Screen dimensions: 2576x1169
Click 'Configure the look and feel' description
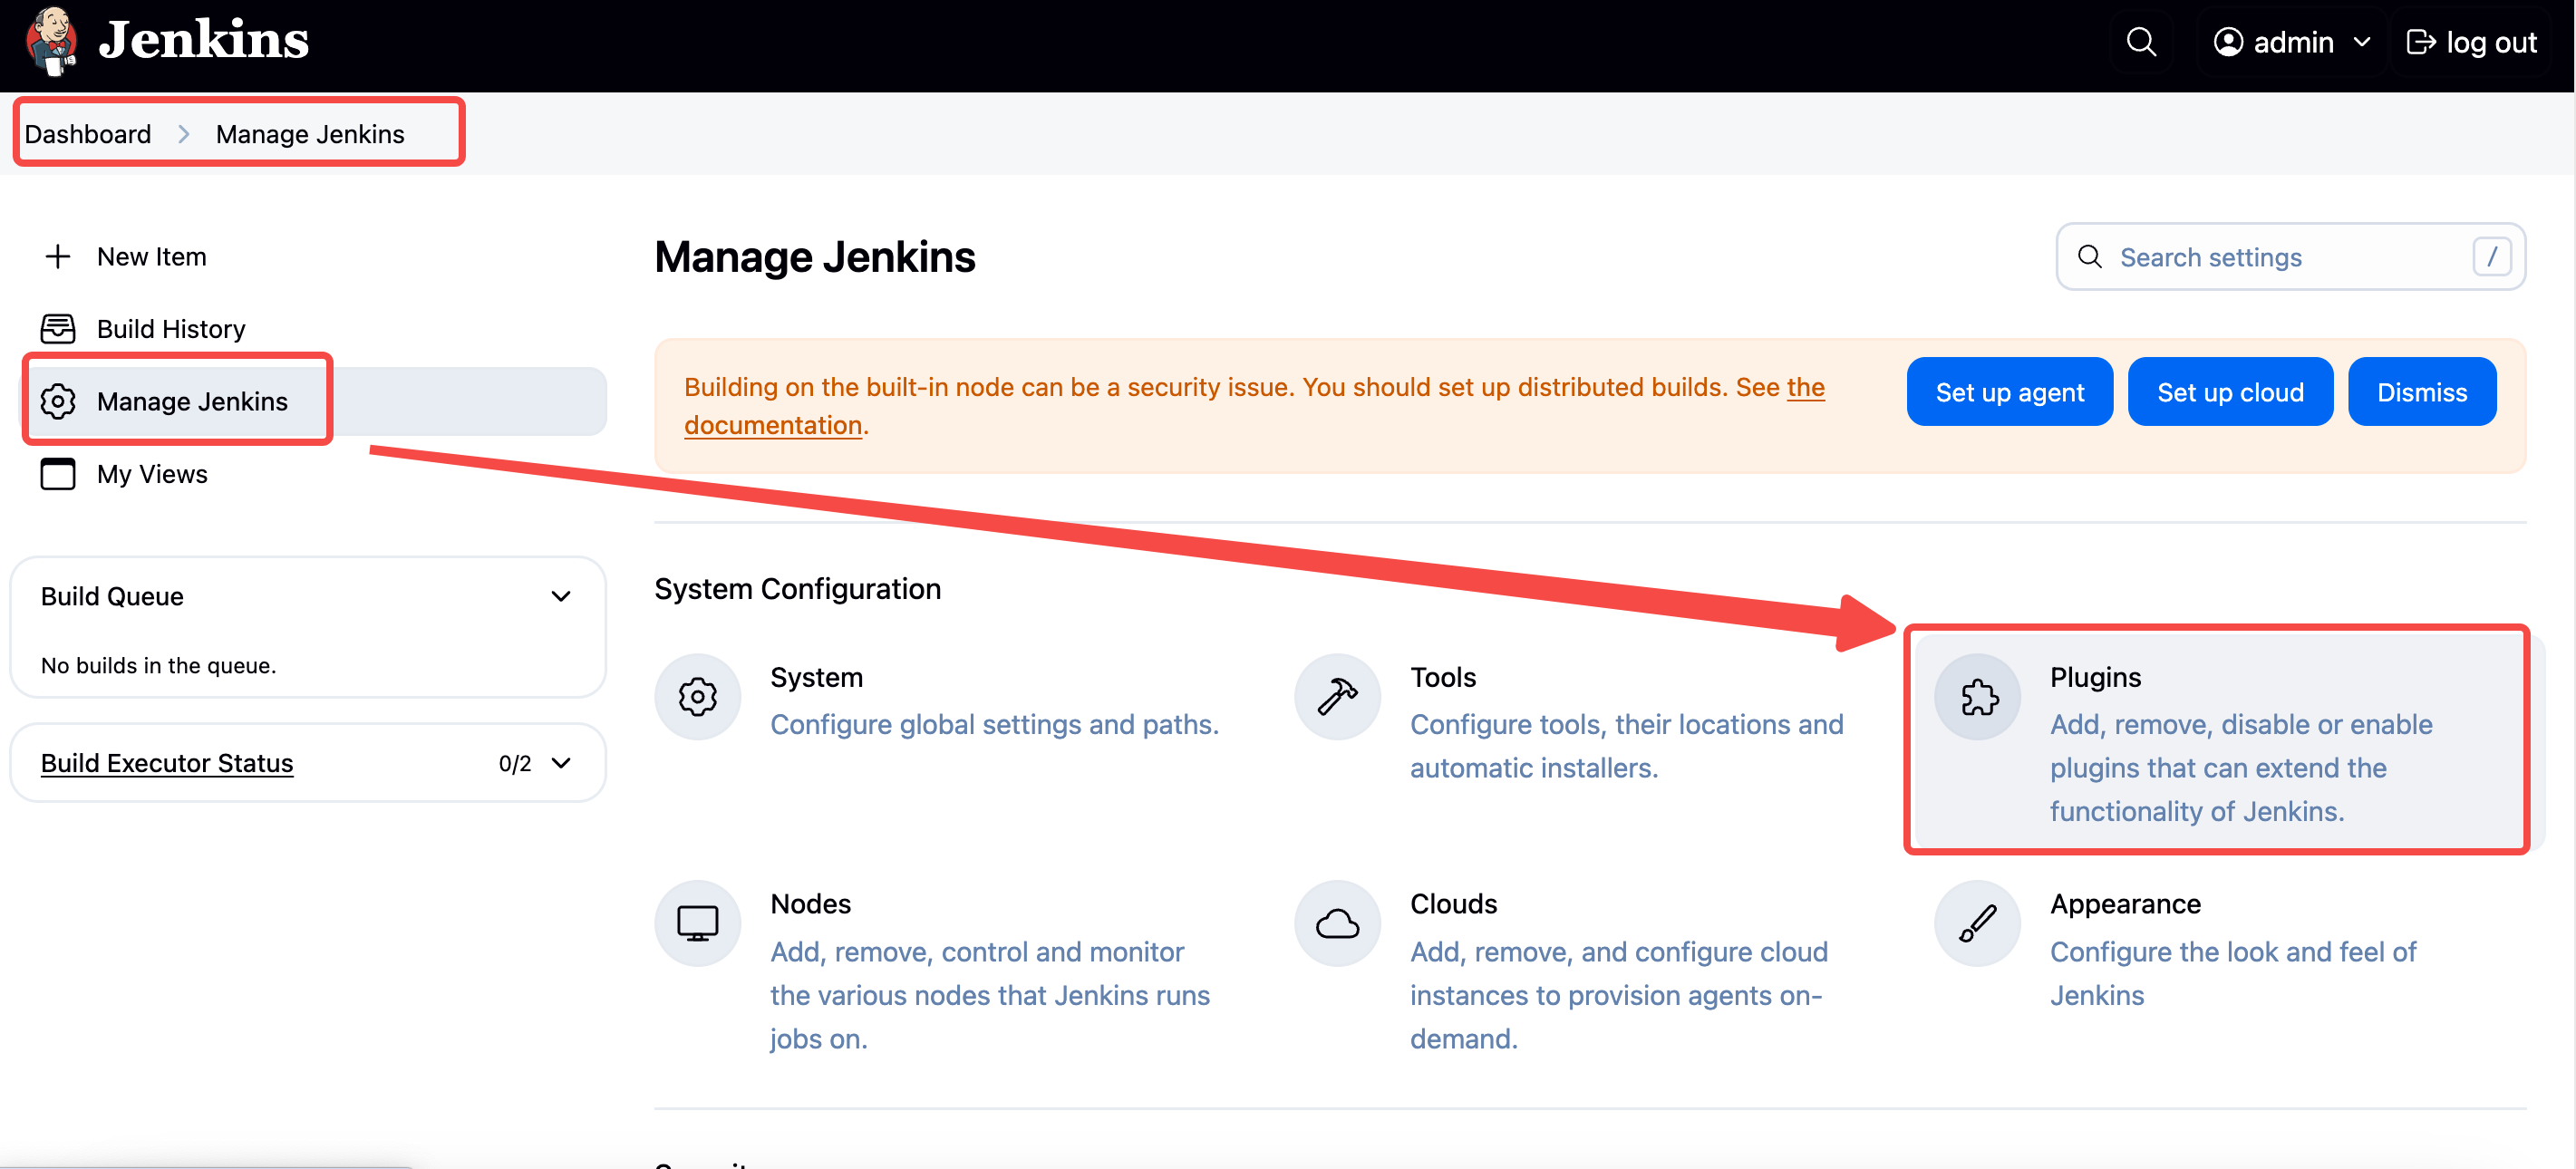(x=2233, y=974)
